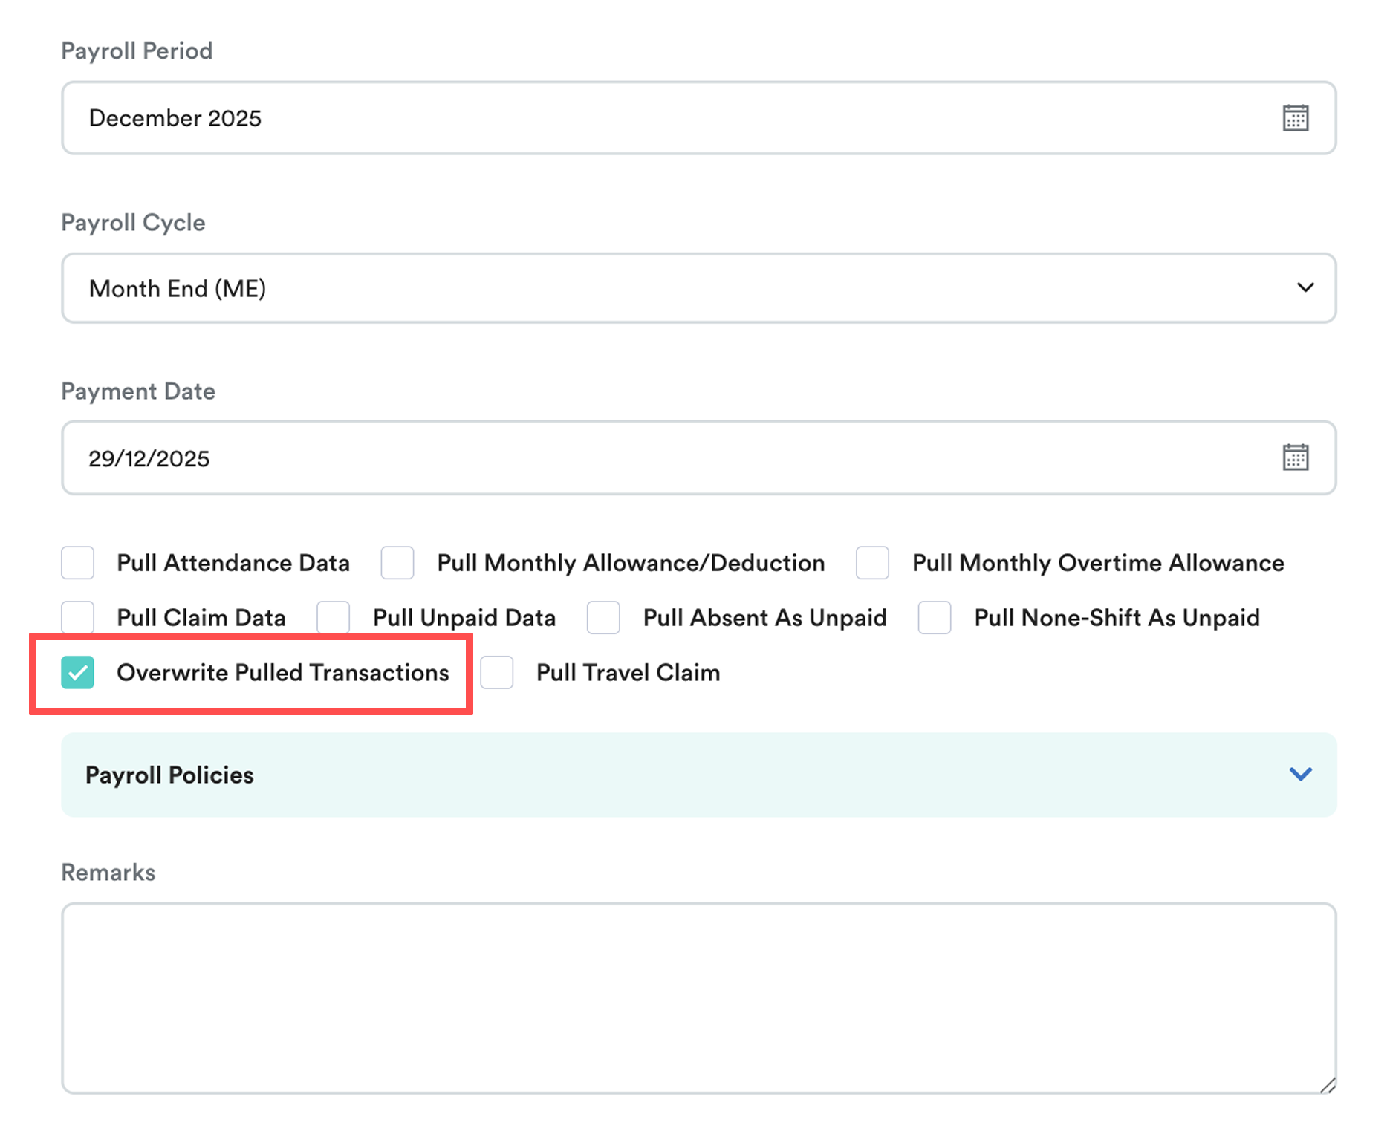Enable the Pull Claim Data checkbox
This screenshot has height=1140, width=1387.
(78, 618)
